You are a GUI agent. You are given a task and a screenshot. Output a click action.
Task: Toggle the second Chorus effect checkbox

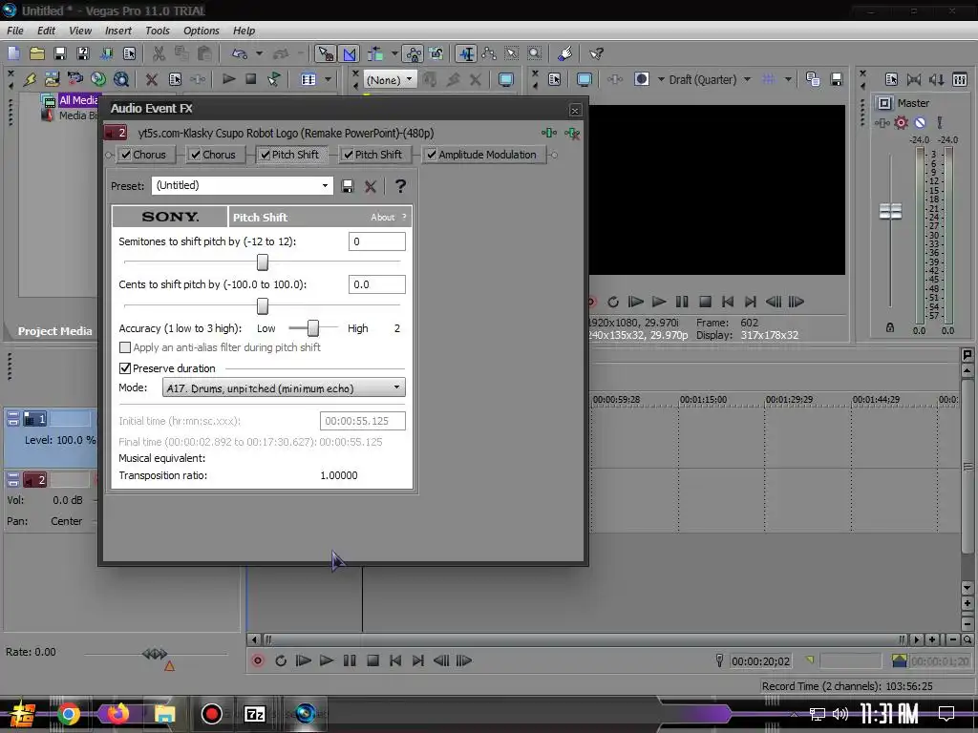196,155
